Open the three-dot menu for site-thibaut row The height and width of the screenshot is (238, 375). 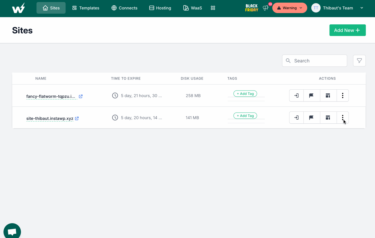(342, 118)
